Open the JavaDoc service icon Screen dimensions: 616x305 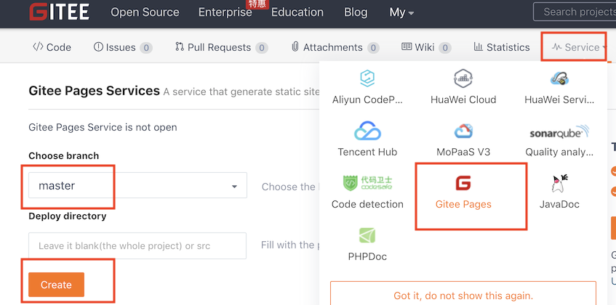[x=559, y=183]
